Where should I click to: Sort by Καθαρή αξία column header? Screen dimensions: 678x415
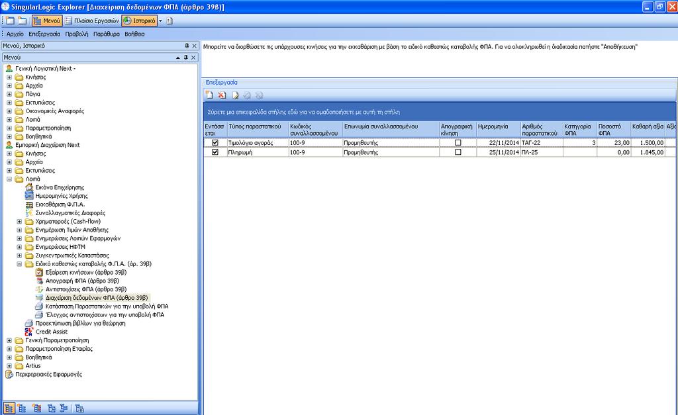click(x=648, y=129)
